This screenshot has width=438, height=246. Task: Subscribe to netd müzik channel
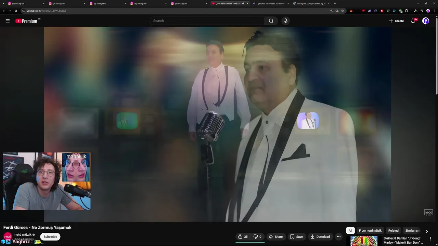pyautogui.click(x=50, y=236)
